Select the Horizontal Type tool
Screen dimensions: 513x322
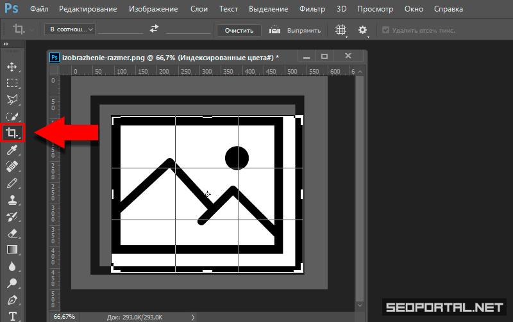tap(12, 316)
